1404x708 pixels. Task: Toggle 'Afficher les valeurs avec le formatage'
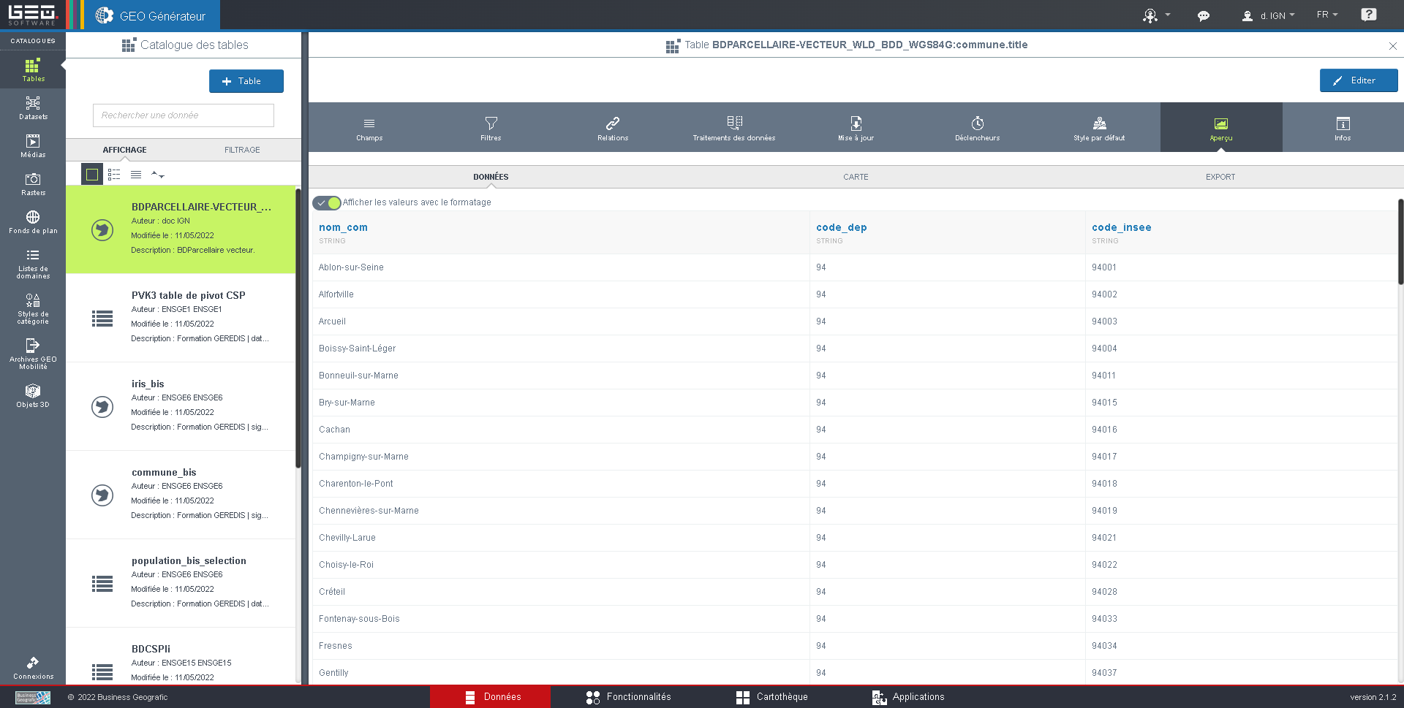pos(327,202)
